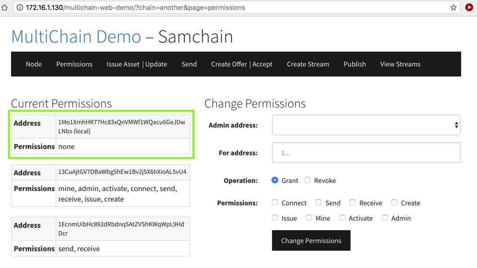Bookmark page with the star icon
The height and width of the screenshot is (268, 477).
(x=453, y=8)
